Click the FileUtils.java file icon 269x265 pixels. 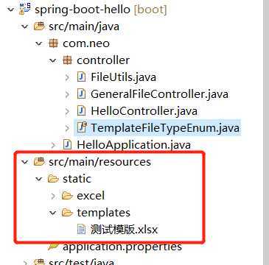(x=81, y=77)
